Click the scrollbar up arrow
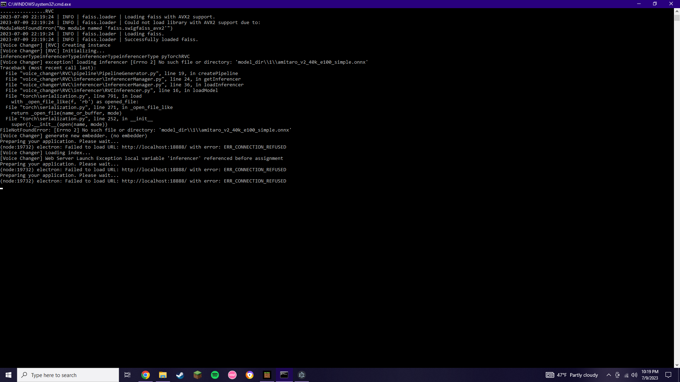 pyautogui.click(x=676, y=11)
